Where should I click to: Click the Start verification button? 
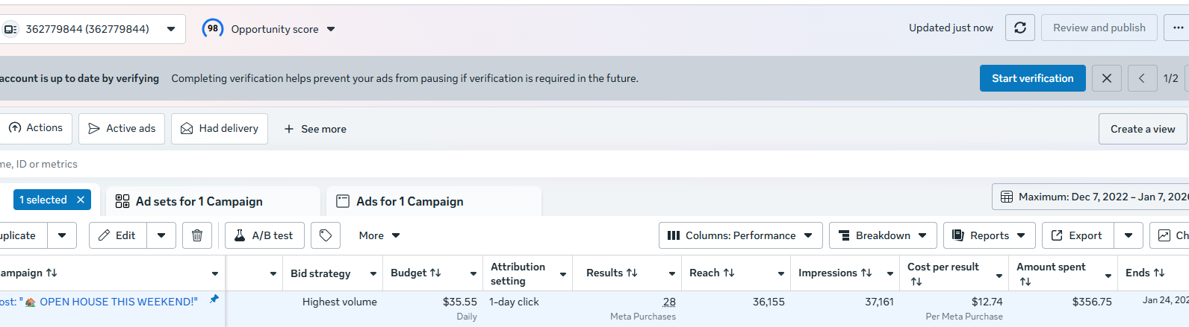1032,78
